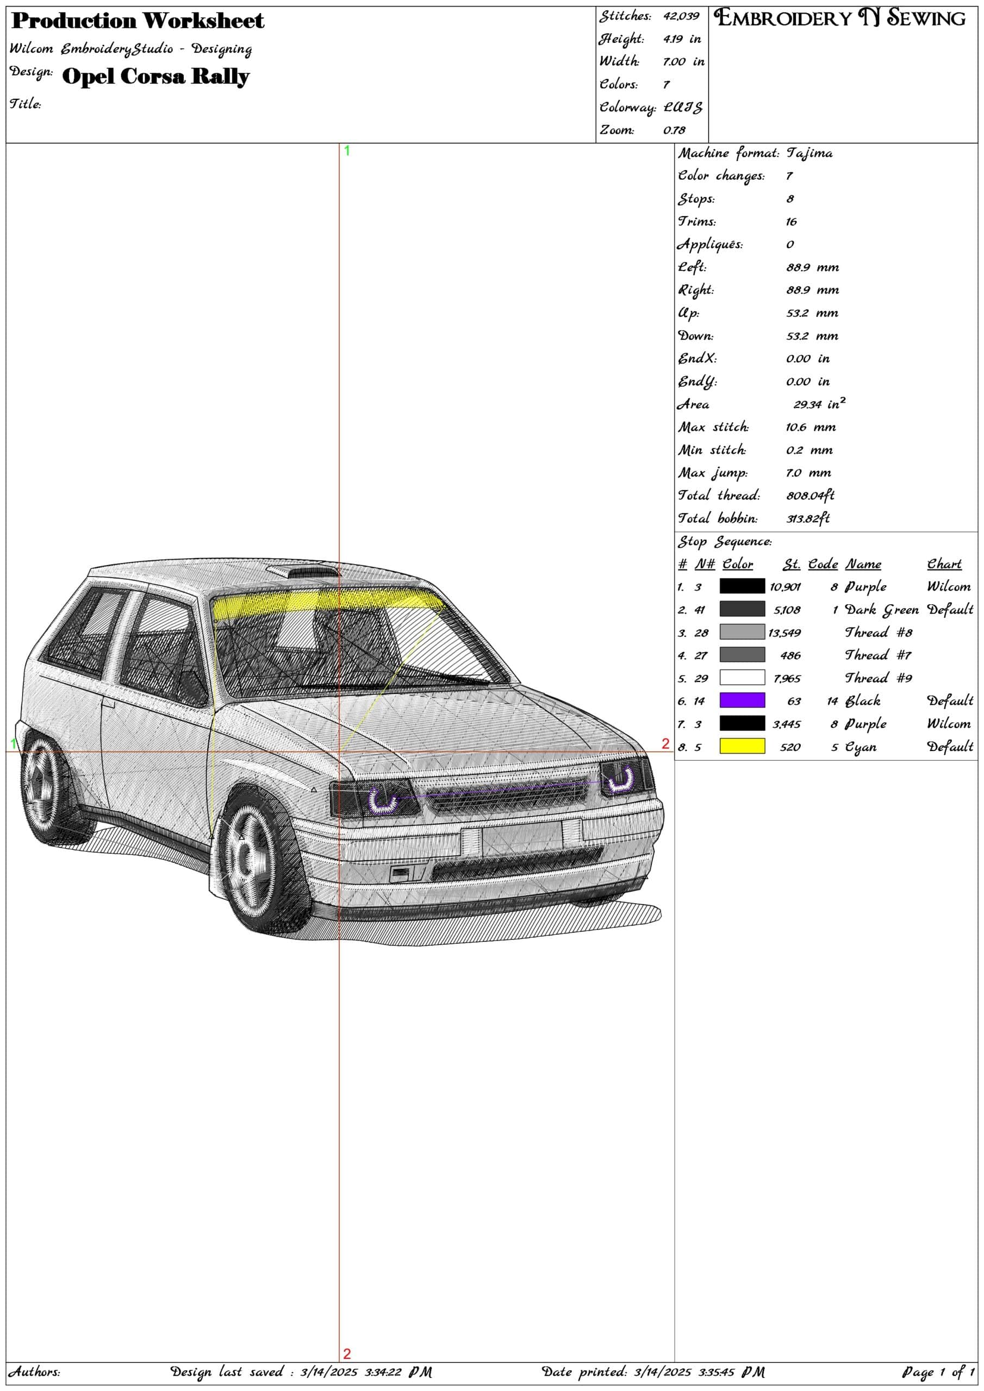Click the zoom value 0.78
This screenshot has height=1391, width=984.
point(674,130)
